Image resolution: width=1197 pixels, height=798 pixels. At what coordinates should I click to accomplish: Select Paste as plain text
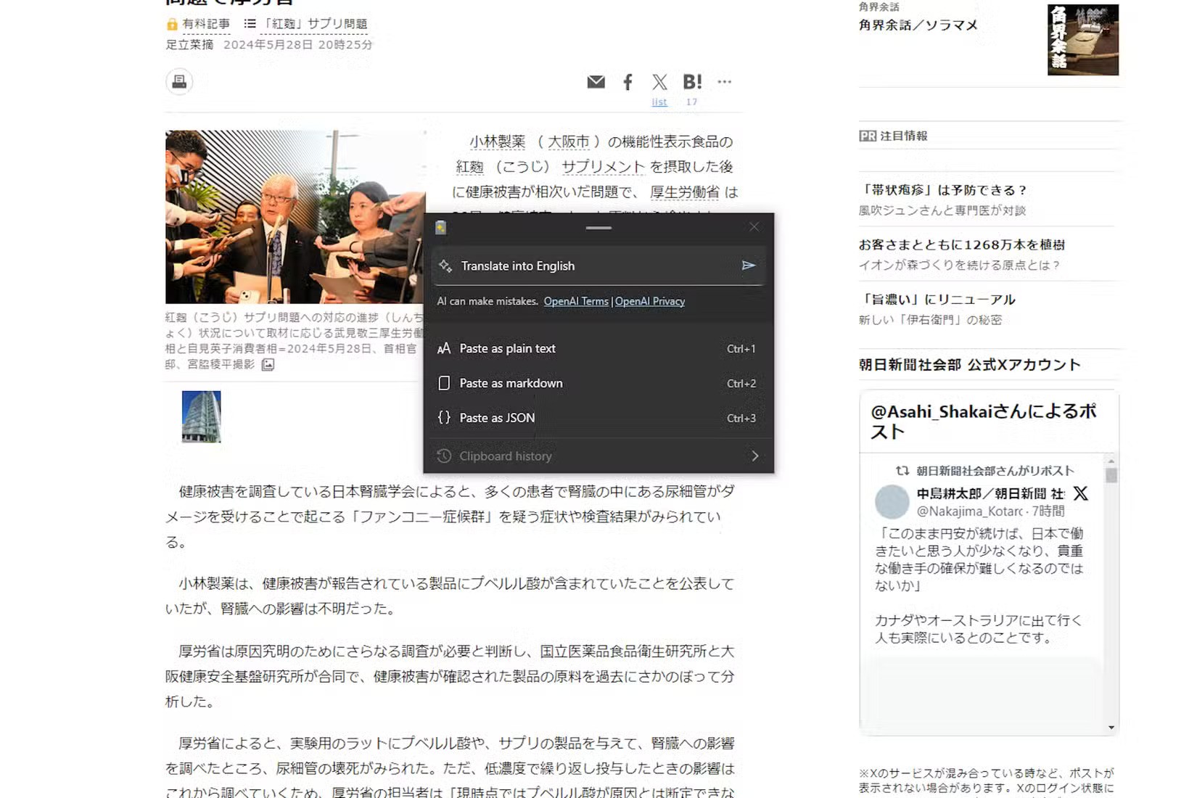pyautogui.click(x=508, y=349)
